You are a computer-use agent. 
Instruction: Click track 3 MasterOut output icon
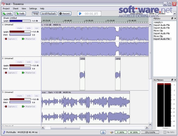pyautogui.click(x=23, y=107)
